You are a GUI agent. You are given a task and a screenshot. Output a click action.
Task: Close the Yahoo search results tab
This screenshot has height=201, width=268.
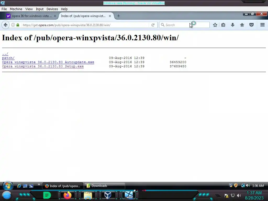pyautogui.click(x=55, y=16)
